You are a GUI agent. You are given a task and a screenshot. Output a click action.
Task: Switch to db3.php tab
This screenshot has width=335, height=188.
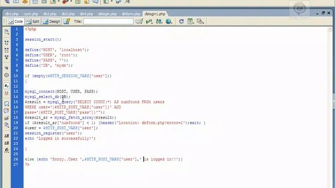(x=68, y=14)
